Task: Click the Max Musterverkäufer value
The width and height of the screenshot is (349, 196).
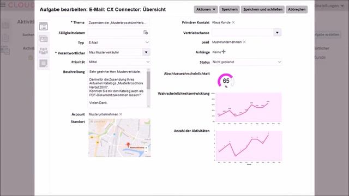Action: click(x=104, y=52)
